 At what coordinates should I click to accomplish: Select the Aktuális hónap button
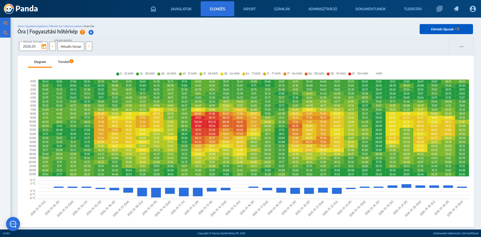point(71,46)
